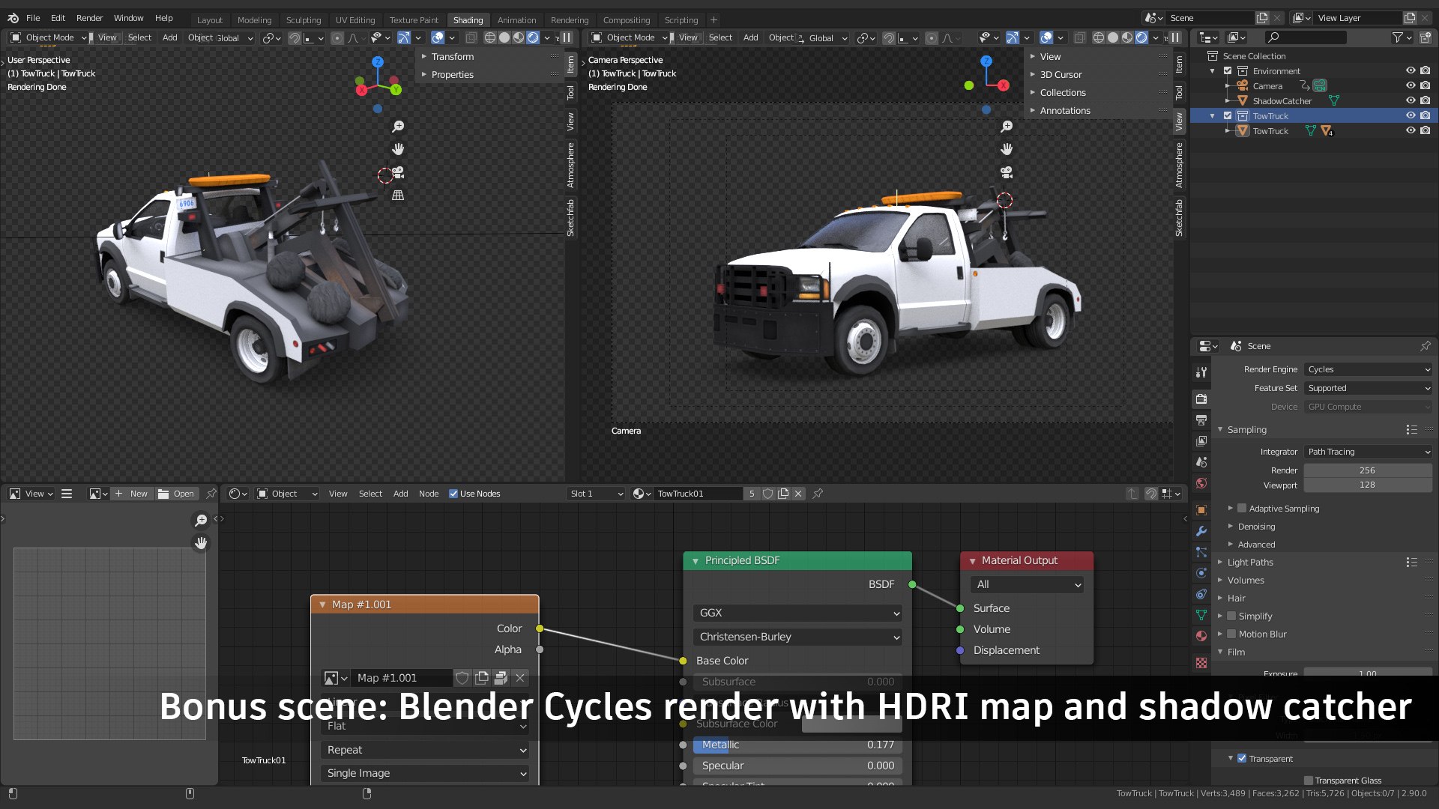Toggle camera view icon in the left viewport
Screen dimensions: 1439x809
click(398, 172)
